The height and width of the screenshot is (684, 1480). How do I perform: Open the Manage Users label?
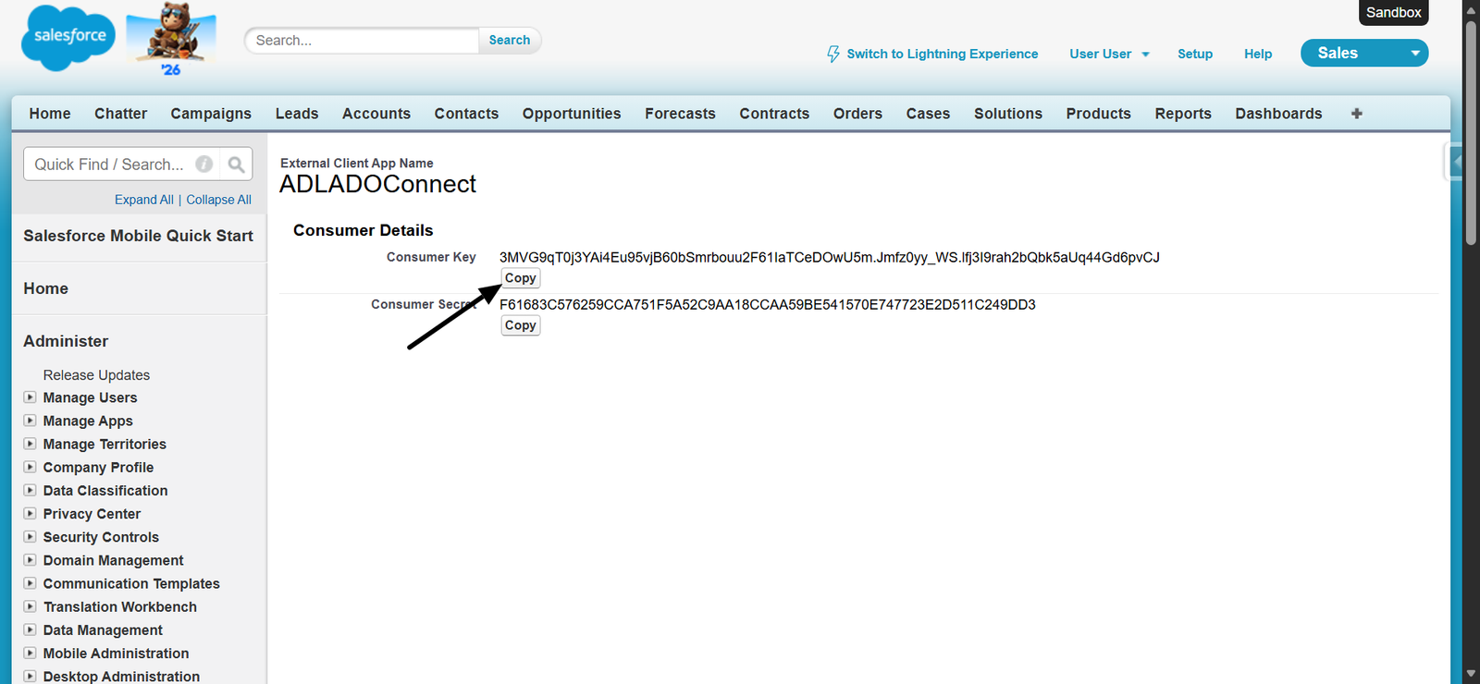(90, 397)
